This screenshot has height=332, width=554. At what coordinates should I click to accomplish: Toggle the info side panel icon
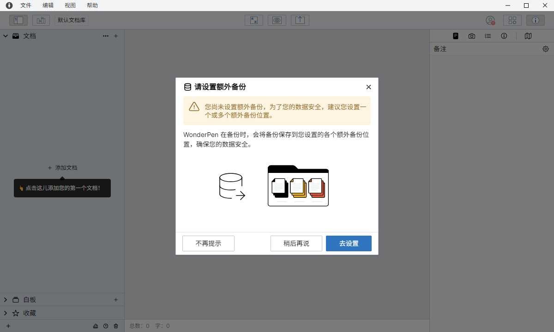(x=536, y=20)
